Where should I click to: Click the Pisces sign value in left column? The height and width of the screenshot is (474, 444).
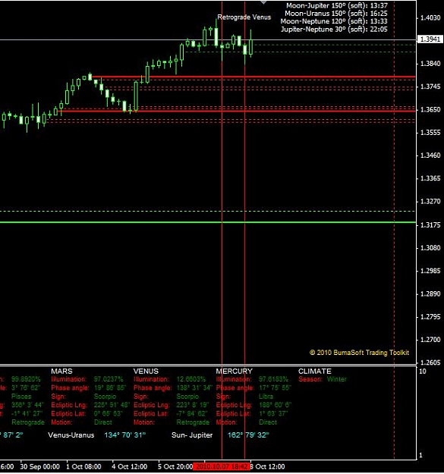tap(21, 397)
